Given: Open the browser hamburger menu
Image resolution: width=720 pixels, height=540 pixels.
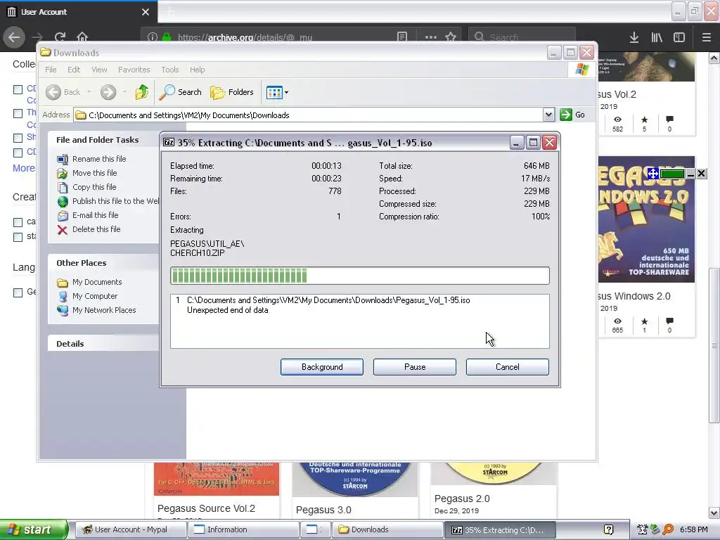Looking at the screenshot, I should point(707,37).
